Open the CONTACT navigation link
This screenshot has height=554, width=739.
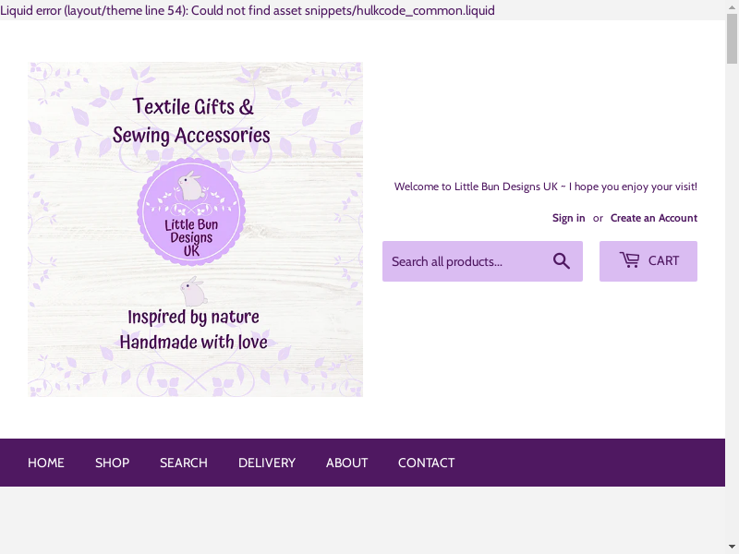[x=426, y=463]
